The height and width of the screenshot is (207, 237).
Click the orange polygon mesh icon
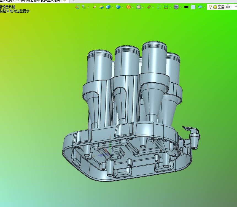tap(128, 7)
